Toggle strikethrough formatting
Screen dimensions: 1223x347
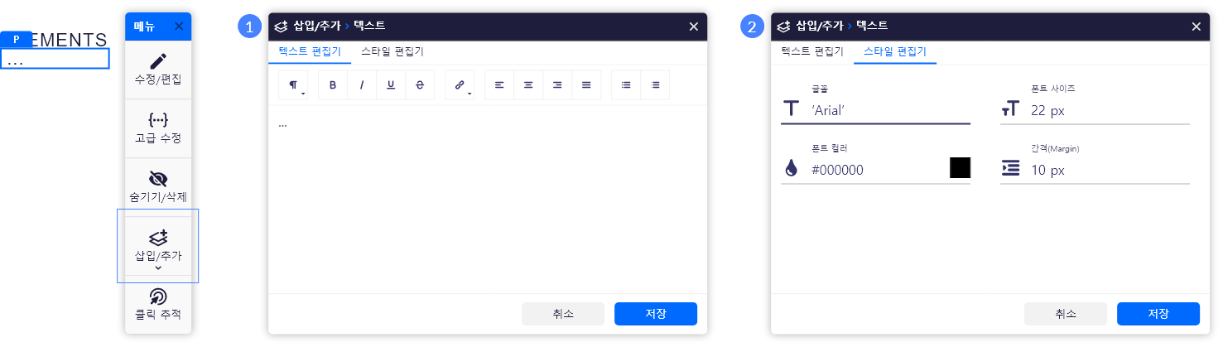click(x=420, y=84)
